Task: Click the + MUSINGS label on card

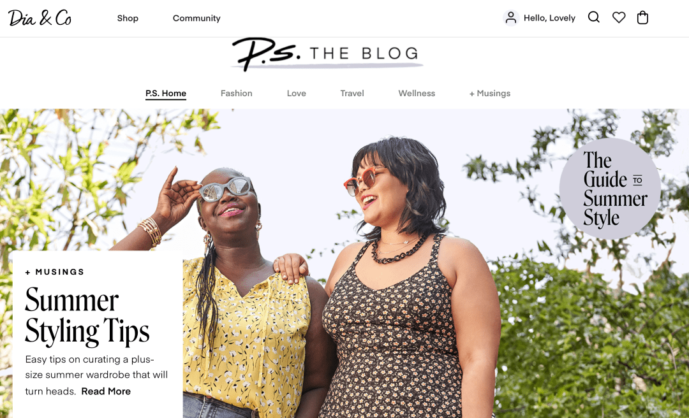Action: point(54,272)
